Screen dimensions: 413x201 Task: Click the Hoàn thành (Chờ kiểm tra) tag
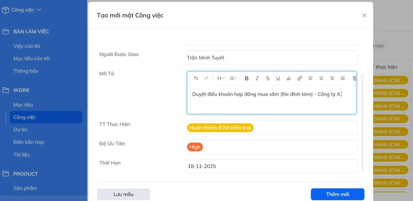click(x=220, y=128)
